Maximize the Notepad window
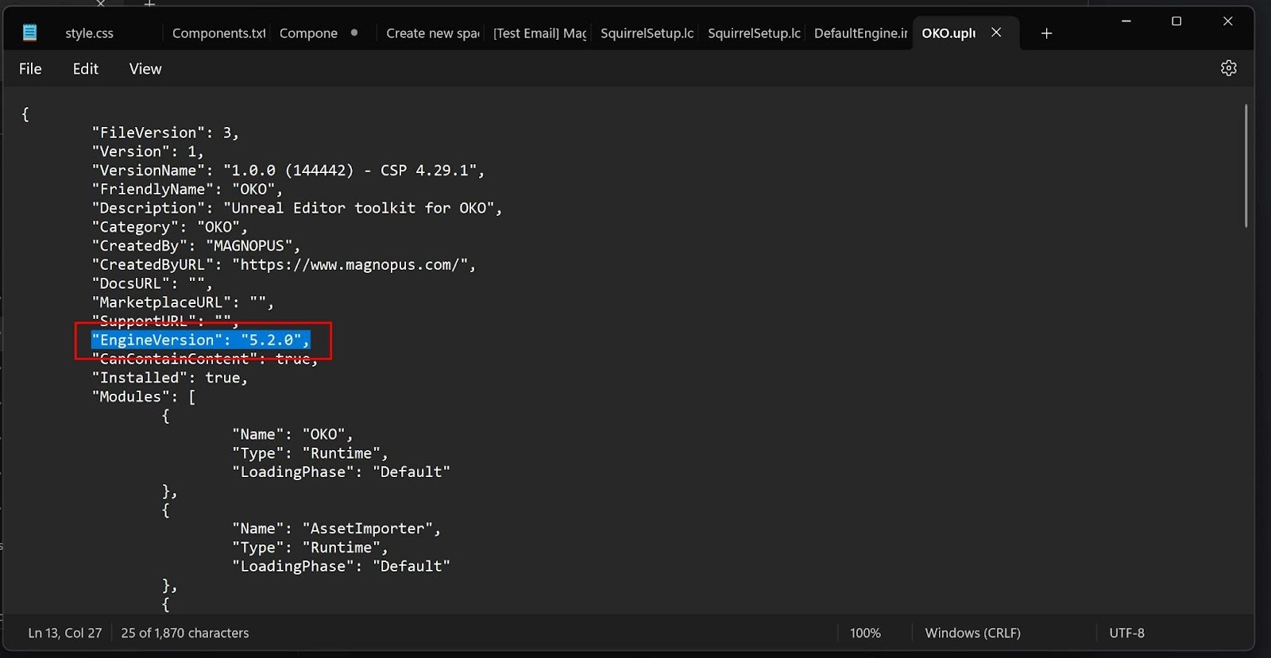This screenshot has height=658, width=1271. (x=1176, y=21)
